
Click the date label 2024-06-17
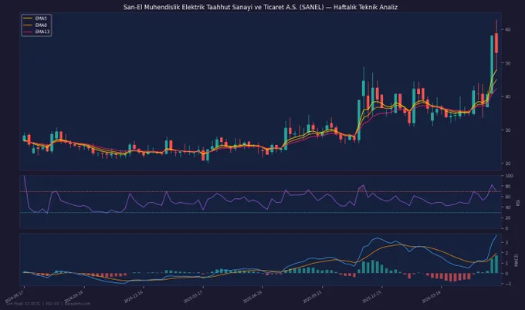[15, 296]
